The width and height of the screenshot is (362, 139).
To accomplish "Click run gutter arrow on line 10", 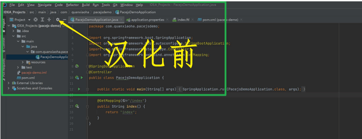I will click(x=82, y=78).
